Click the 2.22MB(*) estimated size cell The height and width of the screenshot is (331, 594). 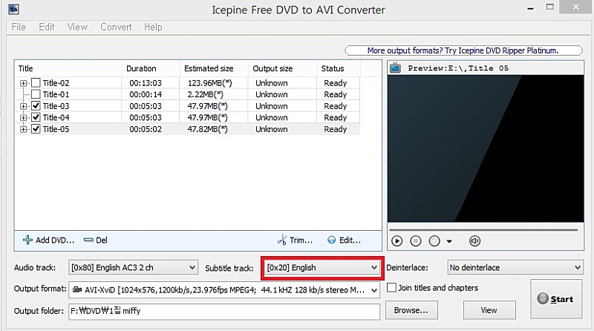click(205, 94)
